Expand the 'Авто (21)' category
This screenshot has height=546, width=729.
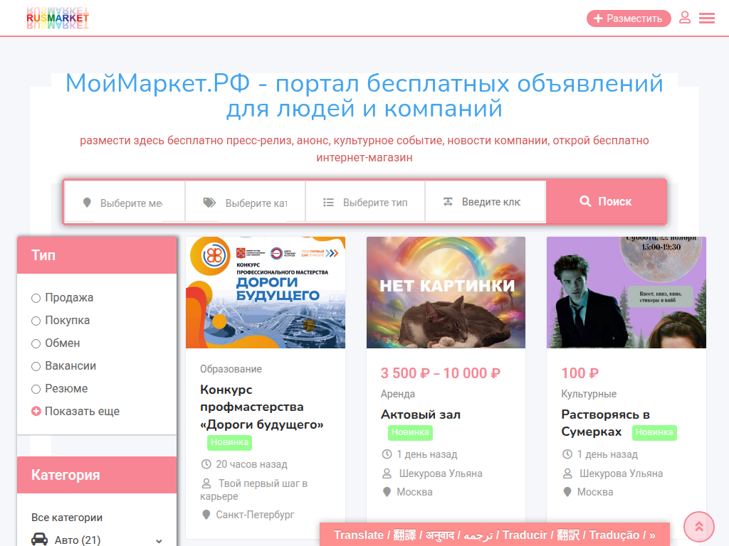[x=158, y=540]
